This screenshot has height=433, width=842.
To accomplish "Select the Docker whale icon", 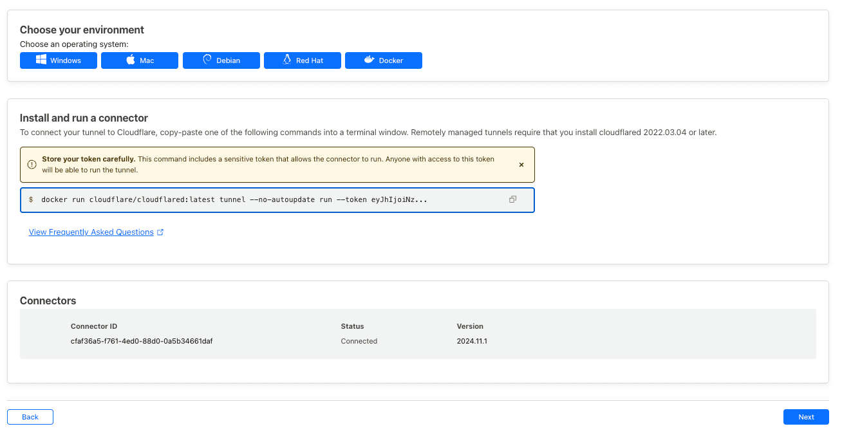I will click(370, 60).
